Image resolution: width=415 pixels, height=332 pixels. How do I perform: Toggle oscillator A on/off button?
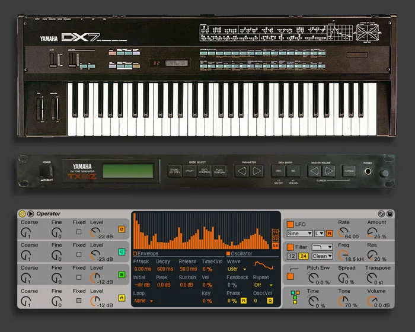click(122, 298)
